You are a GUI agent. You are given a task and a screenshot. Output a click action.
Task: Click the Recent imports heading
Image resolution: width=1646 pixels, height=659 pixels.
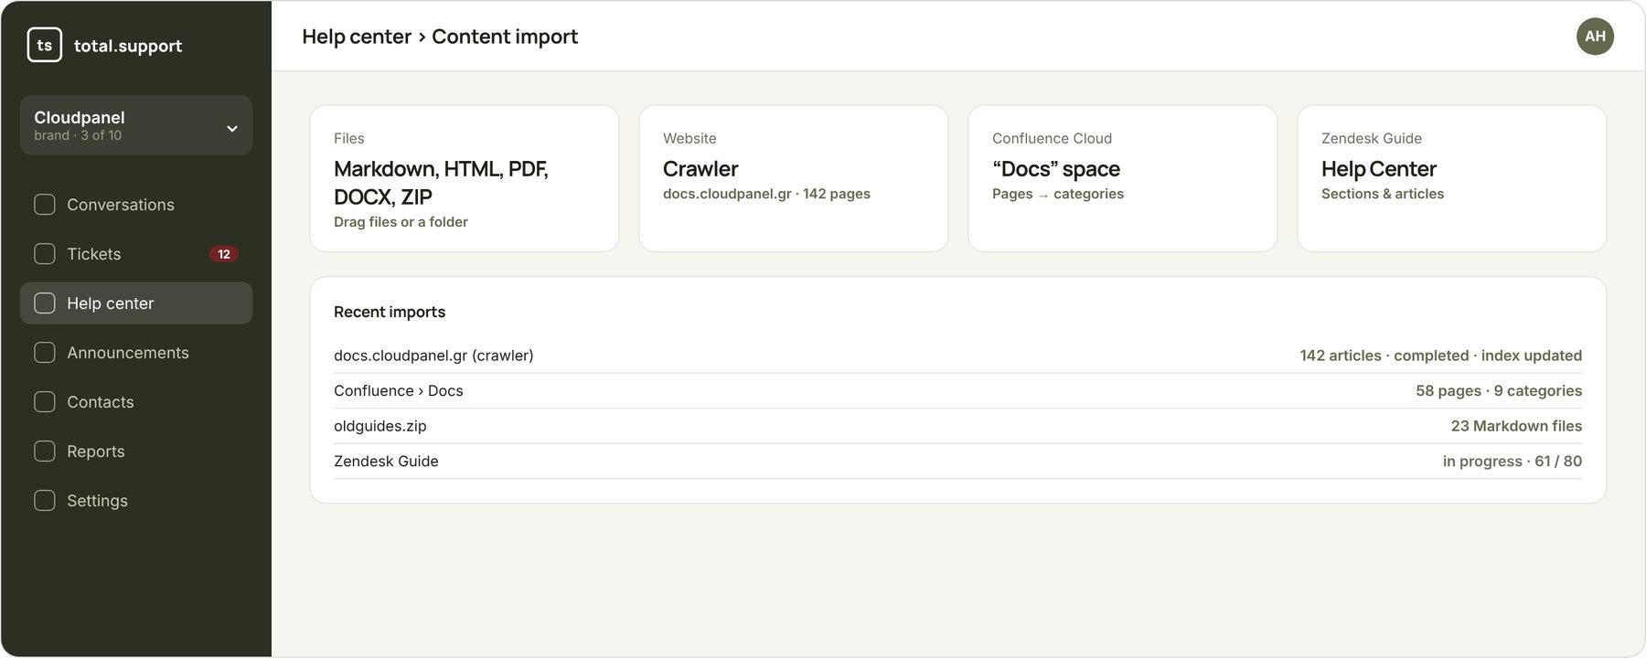tap(390, 312)
